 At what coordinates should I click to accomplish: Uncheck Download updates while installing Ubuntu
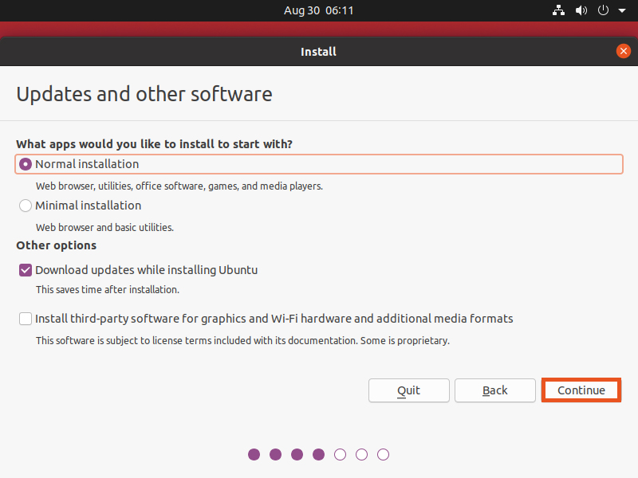(x=26, y=270)
